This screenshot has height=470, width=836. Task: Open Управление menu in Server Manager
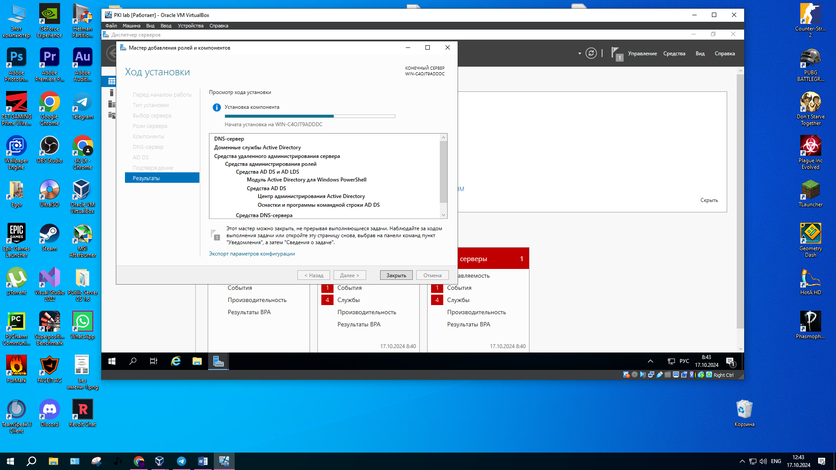point(642,54)
